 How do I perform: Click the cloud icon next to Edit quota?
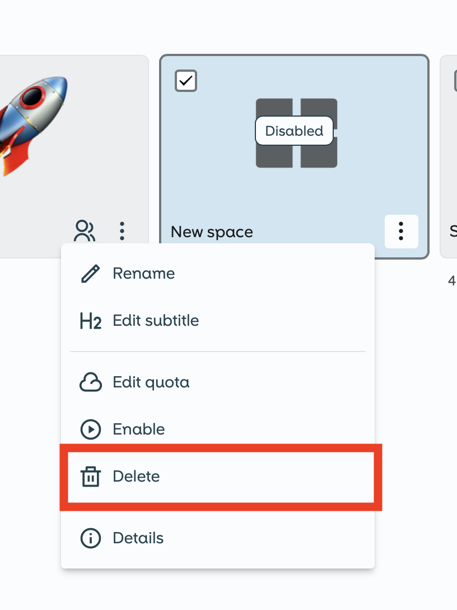(x=90, y=382)
